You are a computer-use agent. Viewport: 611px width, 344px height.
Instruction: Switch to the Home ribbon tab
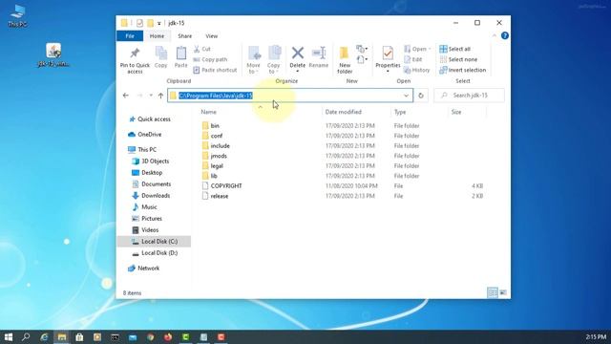click(157, 36)
